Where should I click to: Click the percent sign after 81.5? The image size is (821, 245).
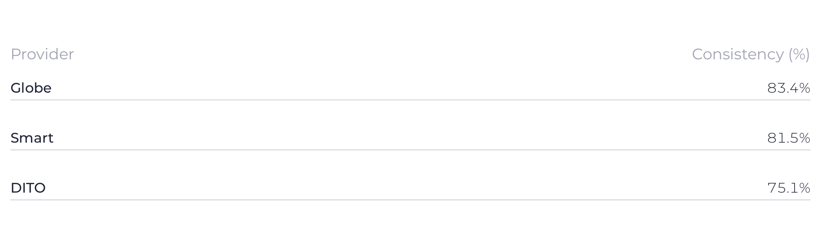805,138
